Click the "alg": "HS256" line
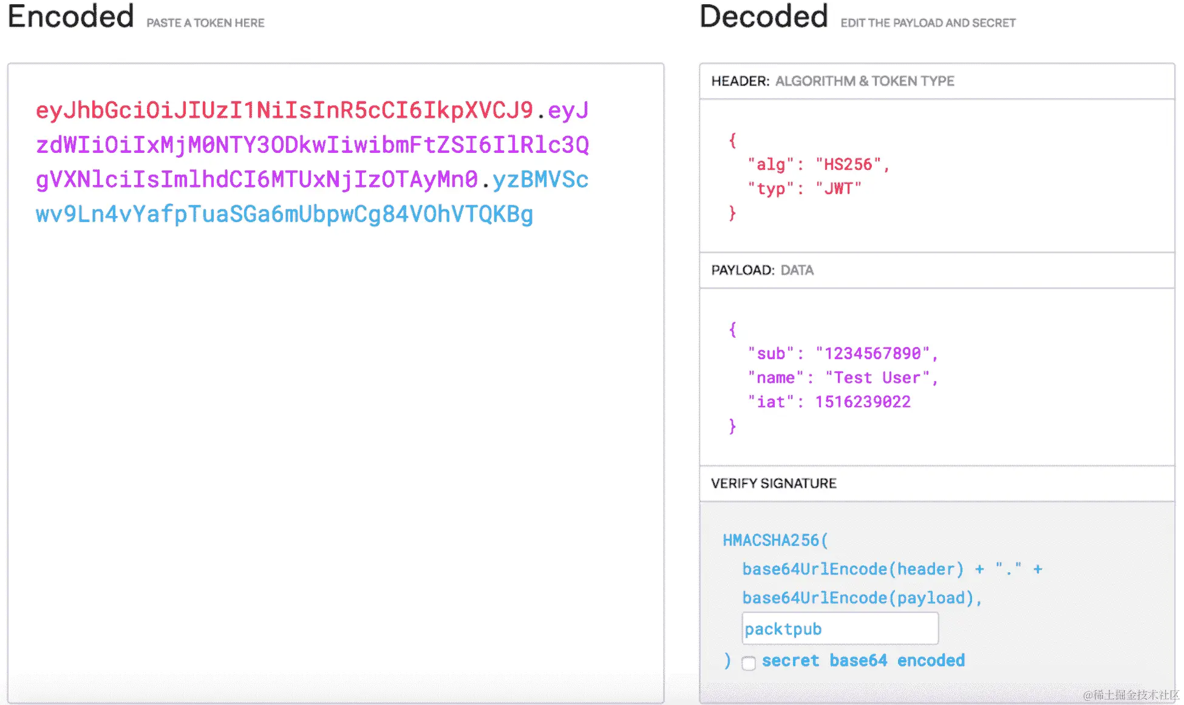Image resolution: width=1184 pixels, height=705 pixels. coord(818,164)
